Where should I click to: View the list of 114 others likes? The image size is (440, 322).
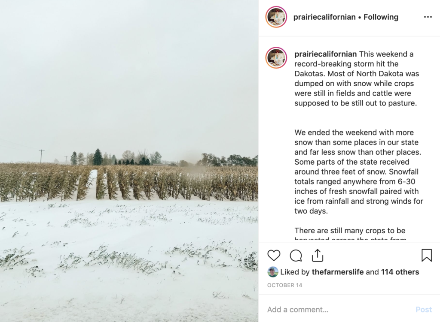[400, 272]
